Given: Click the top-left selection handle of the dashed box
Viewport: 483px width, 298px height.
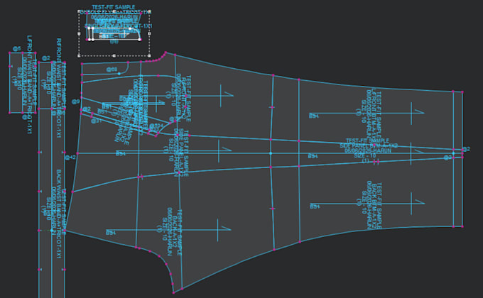Looking at the screenshot, I should point(79,11).
